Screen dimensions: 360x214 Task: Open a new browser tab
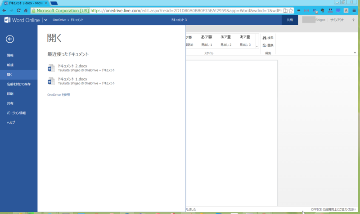(54, 3)
